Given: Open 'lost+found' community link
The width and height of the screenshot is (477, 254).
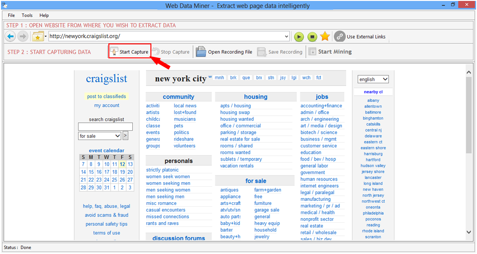Looking at the screenshot, I should tap(185, 112).
